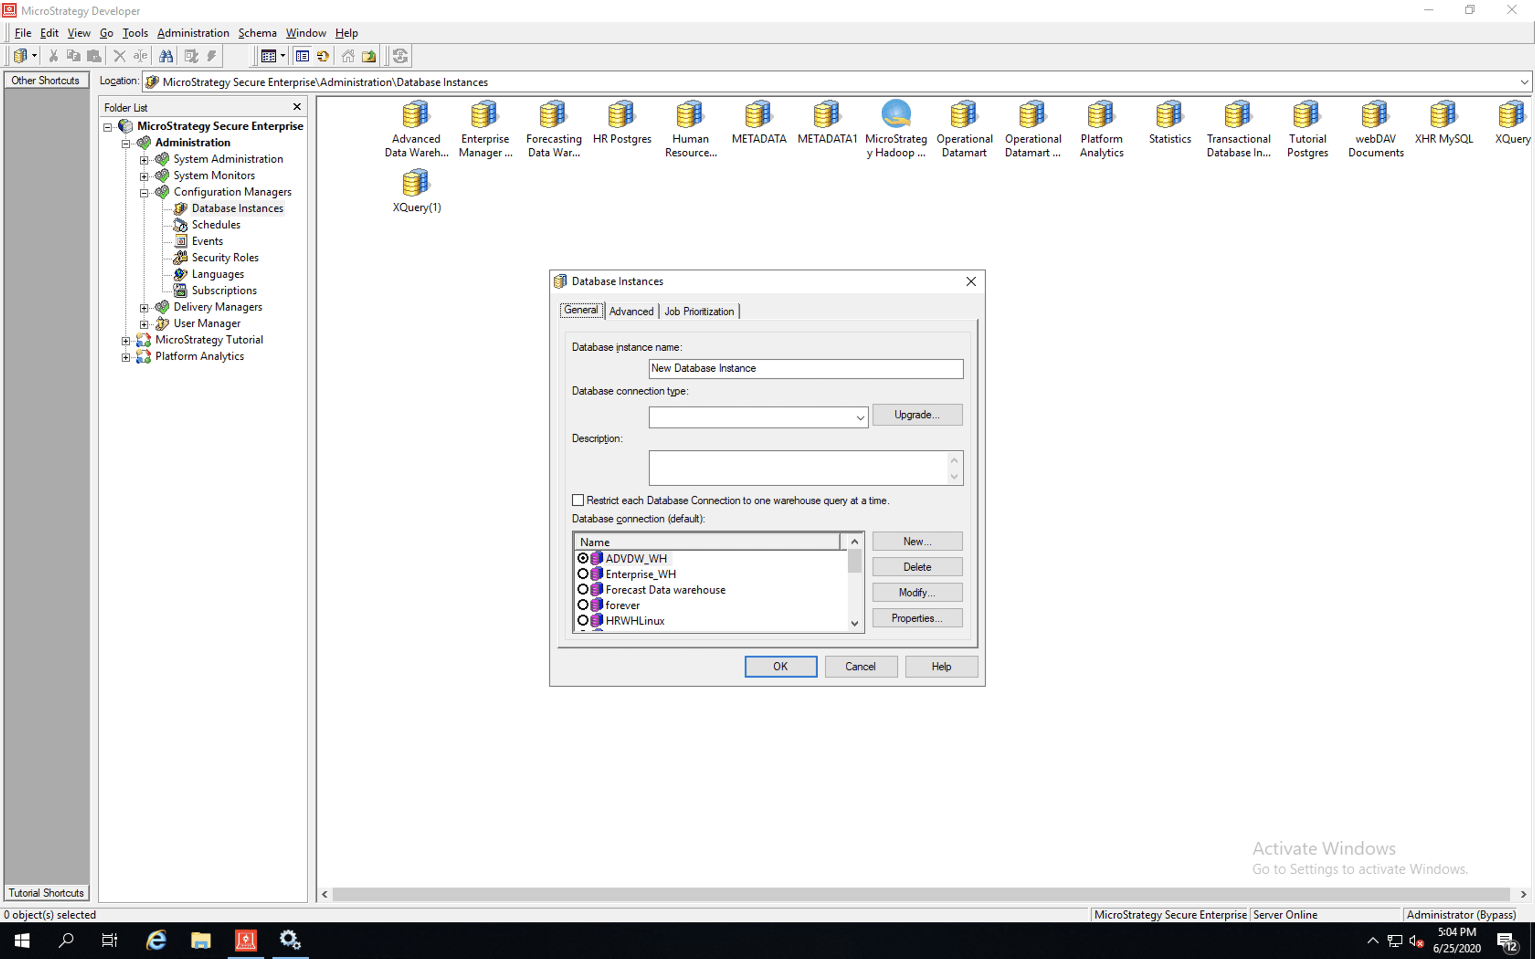Click the Refresh toolbar icon
The width and height of the screenshot is (1535, 959).
tap(323, 57)
